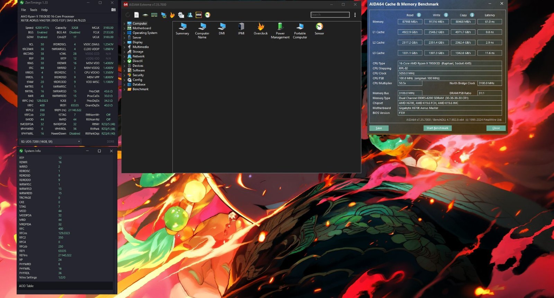Image resolution: width=554 pixels, height=298 pixels.
Task: Click the L3 Cache Read 1331.1 GB/s value
Action: [x=410, y=53]
